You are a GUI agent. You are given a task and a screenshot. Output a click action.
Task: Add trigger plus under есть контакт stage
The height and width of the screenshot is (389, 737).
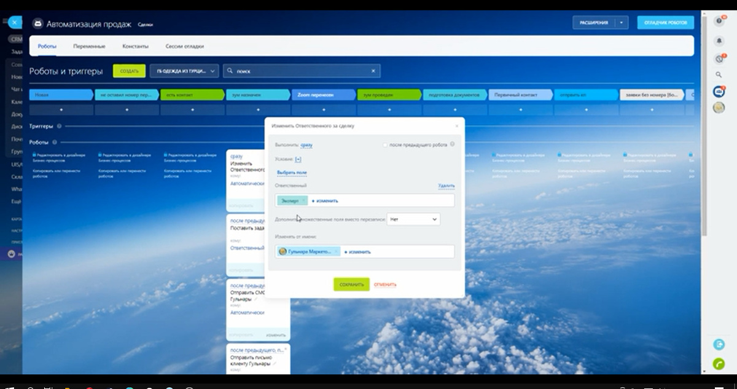pyautogui.click(x=192, y=109)
